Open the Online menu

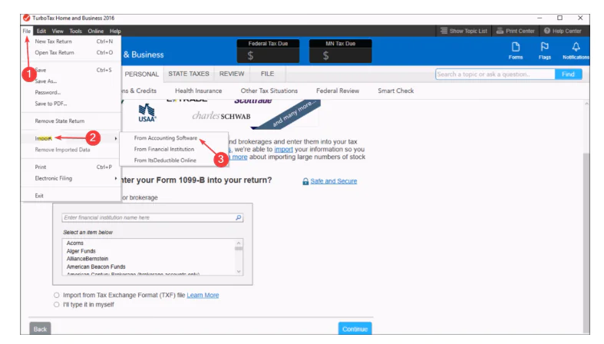tap(95, 31)
